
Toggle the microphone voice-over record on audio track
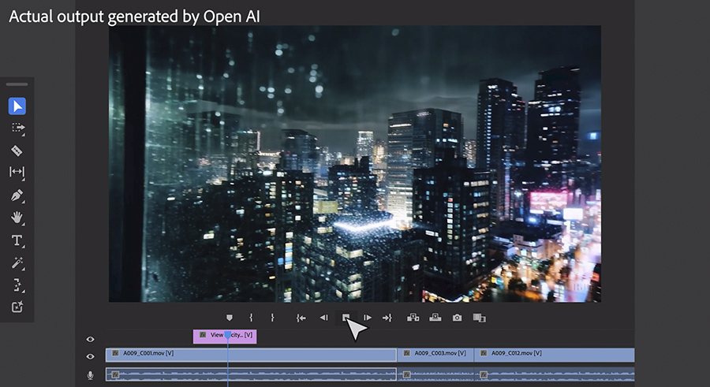(x=90, y=375)
